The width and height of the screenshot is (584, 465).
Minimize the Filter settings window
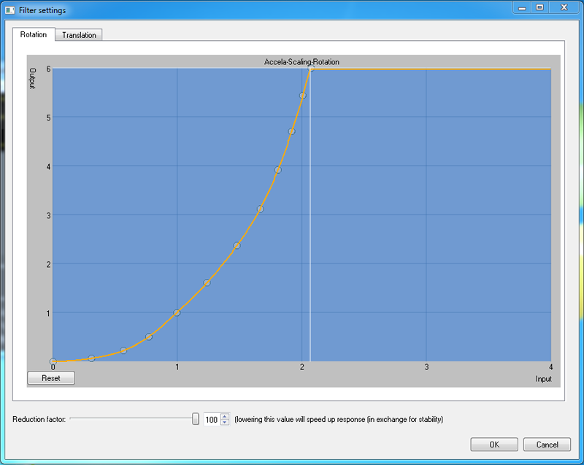pyautogui.click(x=522, y=8)
